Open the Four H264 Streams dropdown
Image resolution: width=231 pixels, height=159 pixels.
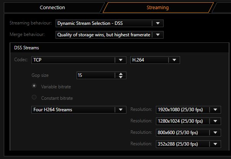pyautogui.click(x=79, y=110)
